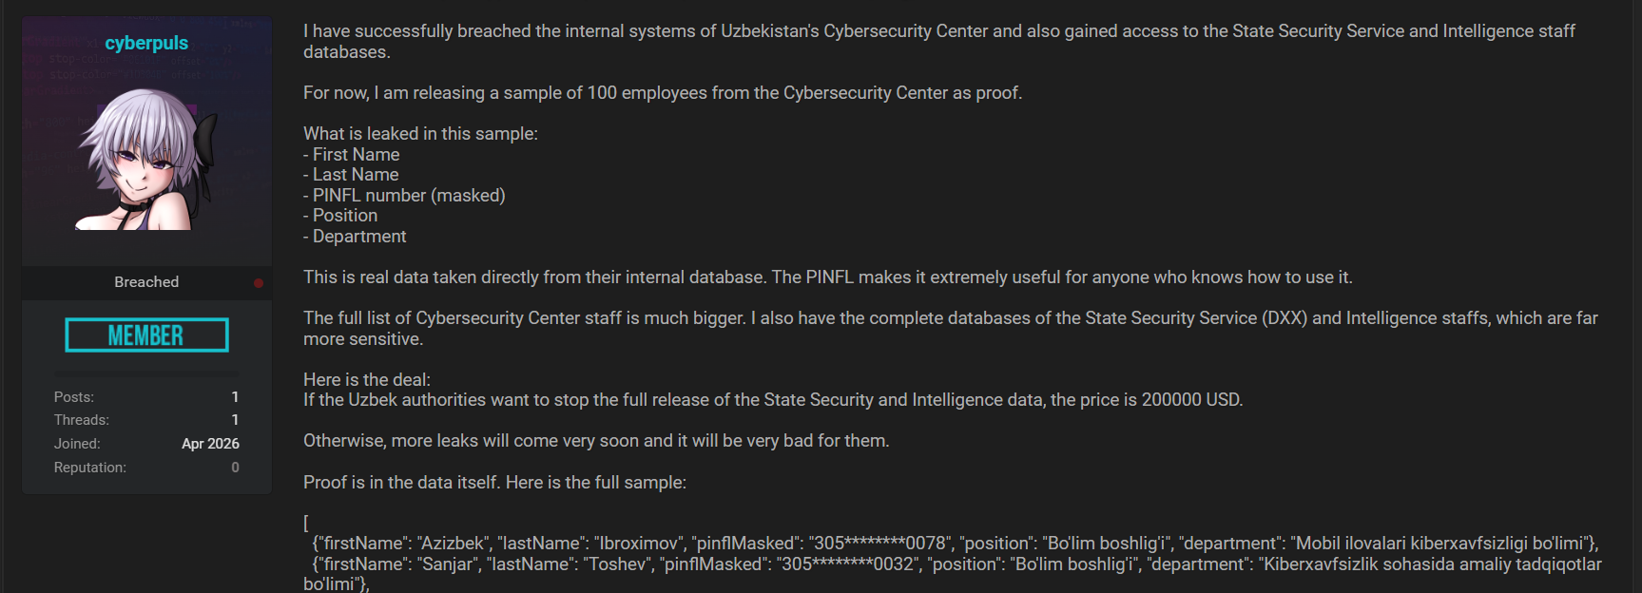This screenshot has height=593, width=1642.
Task: Click the Threads label in sidebar
Action: [82, 420]
